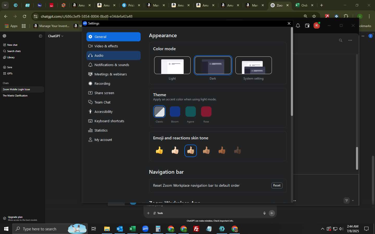Open Excel from Windows taskbar
Viewport: 375px width, 234px height.
tap(133, 229)
